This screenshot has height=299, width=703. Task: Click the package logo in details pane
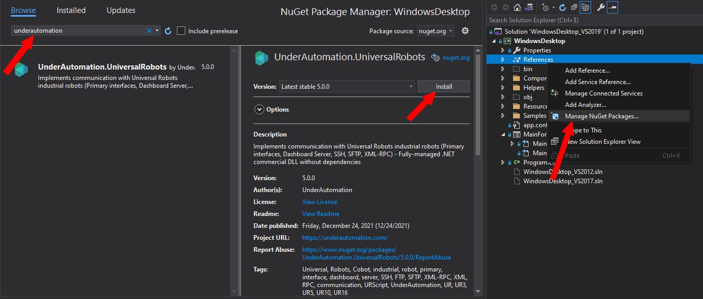[x=262, y=58]
